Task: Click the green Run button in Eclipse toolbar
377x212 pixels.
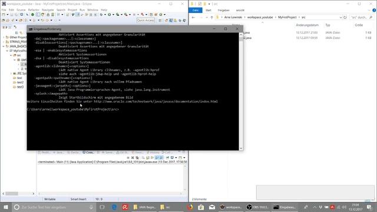Action: coord(109,15)
